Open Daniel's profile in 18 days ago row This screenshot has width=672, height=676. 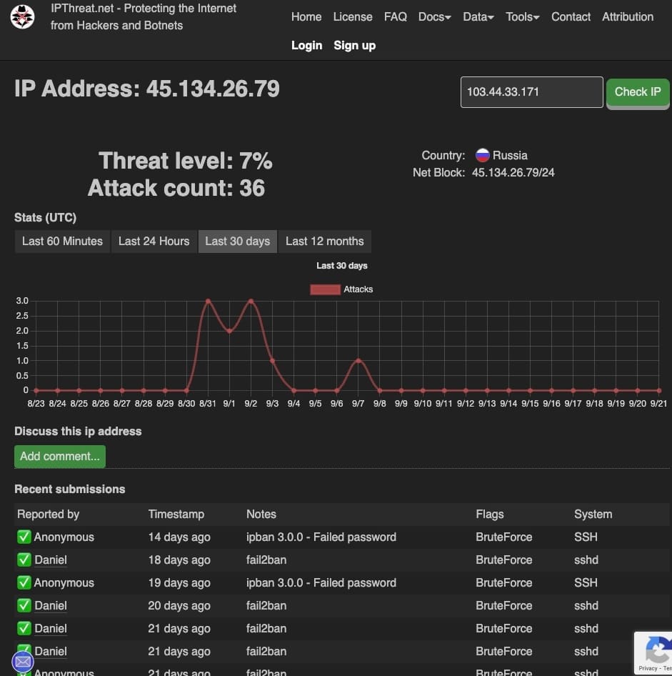click(x=51, y=560)
